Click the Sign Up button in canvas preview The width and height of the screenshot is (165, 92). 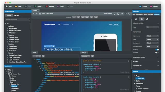(x=116, y=25)
